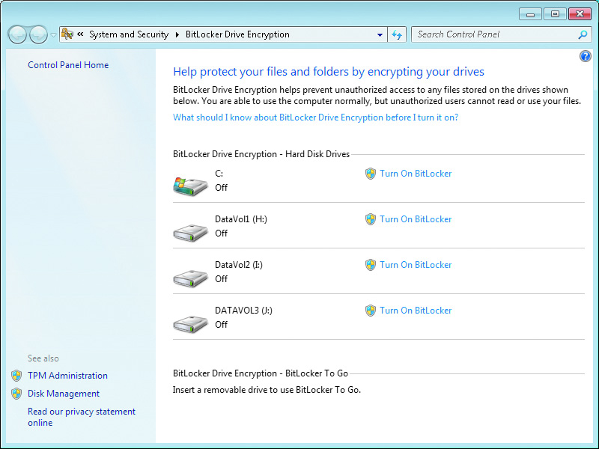
Task: Open TPM Administration
Action: coord(67,376)
